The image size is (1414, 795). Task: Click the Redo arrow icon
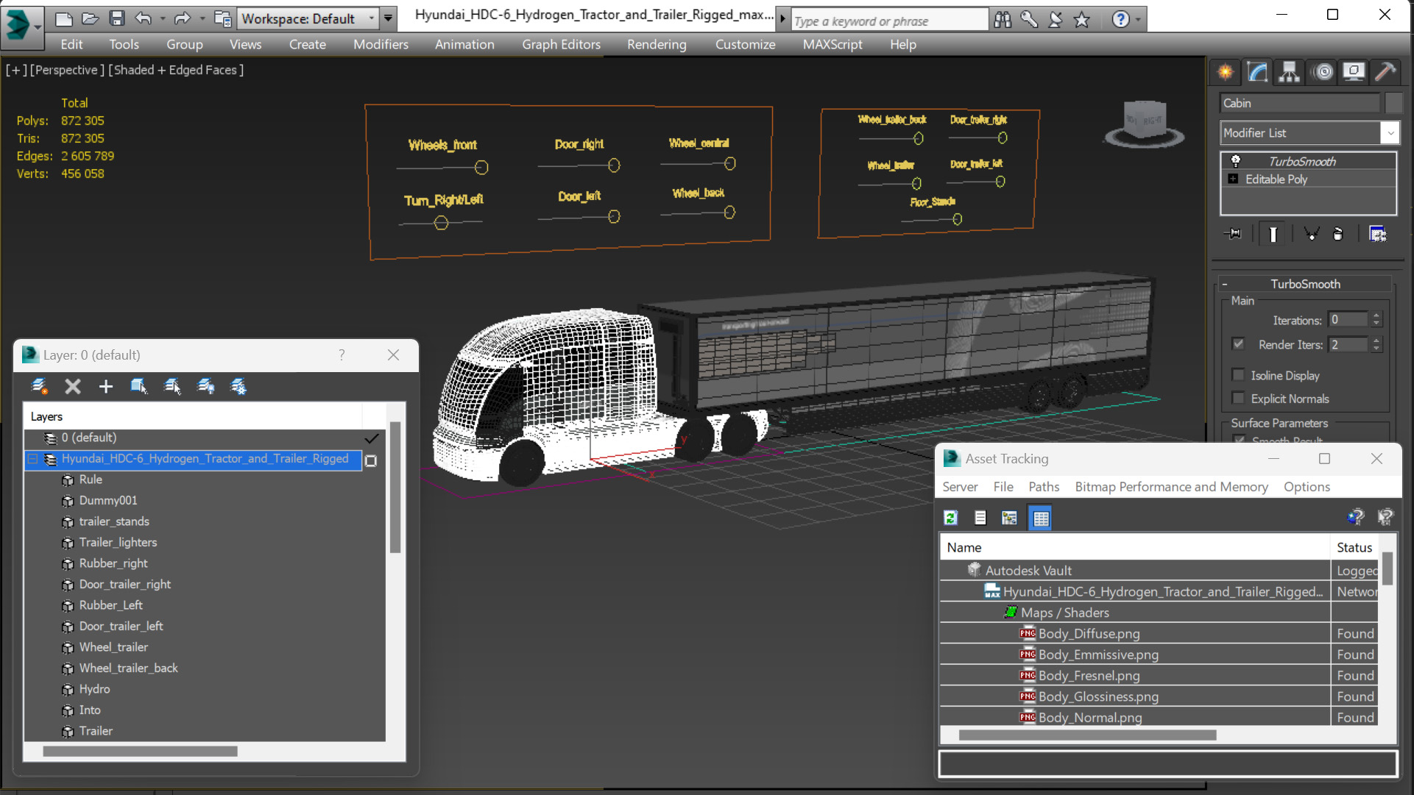coord(182,18)
